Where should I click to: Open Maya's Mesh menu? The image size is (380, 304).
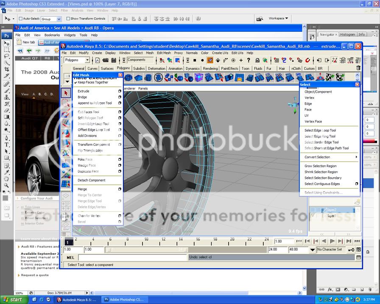[x=149, y=53]
